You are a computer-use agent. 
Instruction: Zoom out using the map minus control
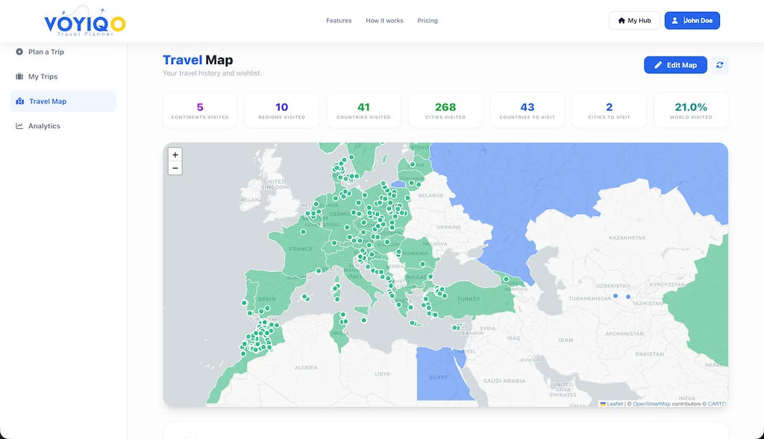175,168
